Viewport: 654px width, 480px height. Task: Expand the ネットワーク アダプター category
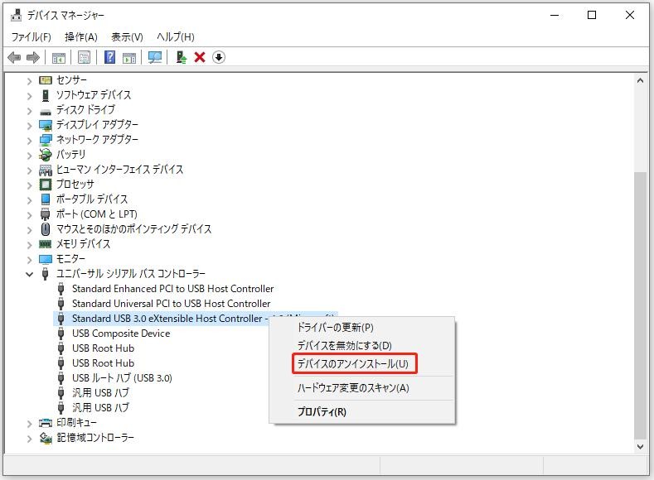(30, 140)
